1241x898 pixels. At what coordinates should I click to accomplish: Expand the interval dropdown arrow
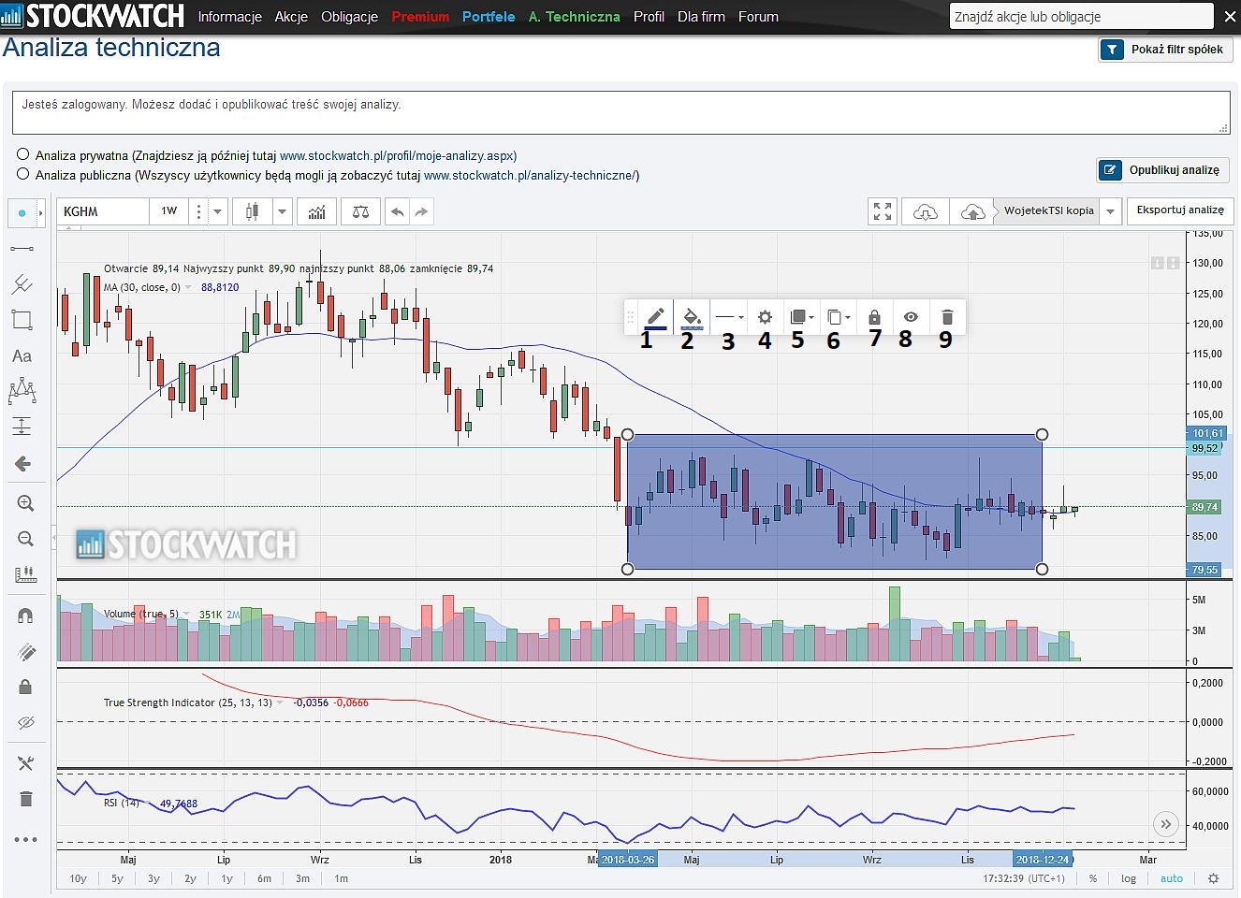(x=217, y=211)
